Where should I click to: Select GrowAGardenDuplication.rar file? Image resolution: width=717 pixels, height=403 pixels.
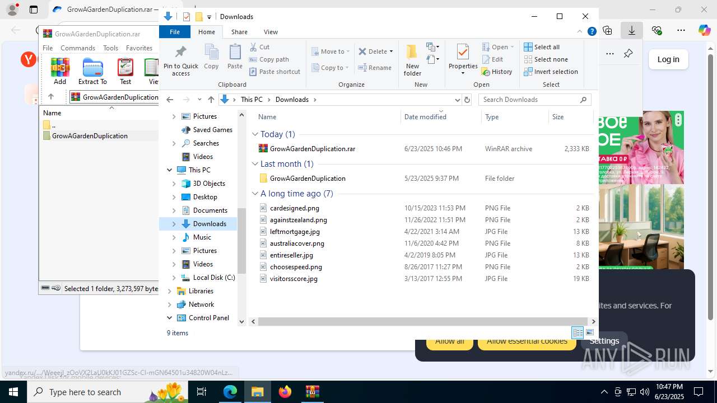tap(312, 149)
